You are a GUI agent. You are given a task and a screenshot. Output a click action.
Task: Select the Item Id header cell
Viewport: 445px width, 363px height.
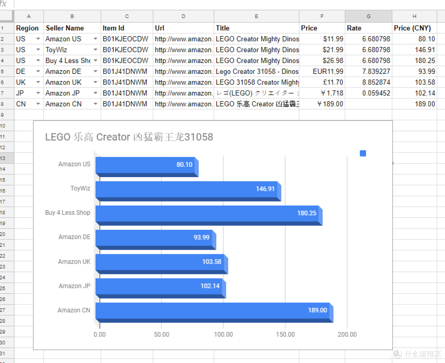[x=127, y=28]
